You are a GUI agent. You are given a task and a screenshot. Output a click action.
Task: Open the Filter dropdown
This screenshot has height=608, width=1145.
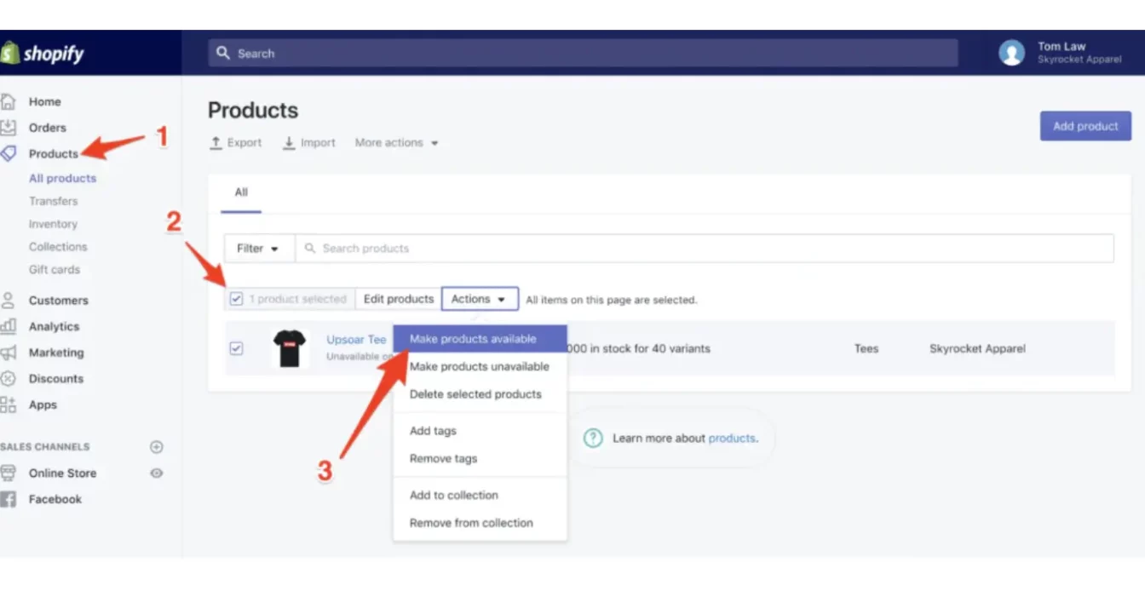pyautogui.click(x=259, y=249)
